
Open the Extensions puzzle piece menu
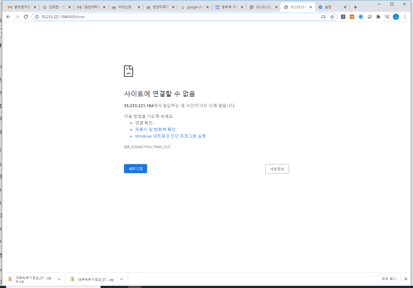coord(378,17)
